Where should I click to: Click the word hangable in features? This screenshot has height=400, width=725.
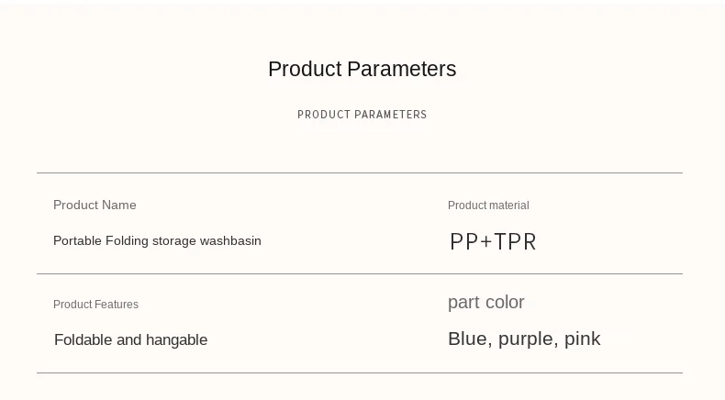[176, 340]
